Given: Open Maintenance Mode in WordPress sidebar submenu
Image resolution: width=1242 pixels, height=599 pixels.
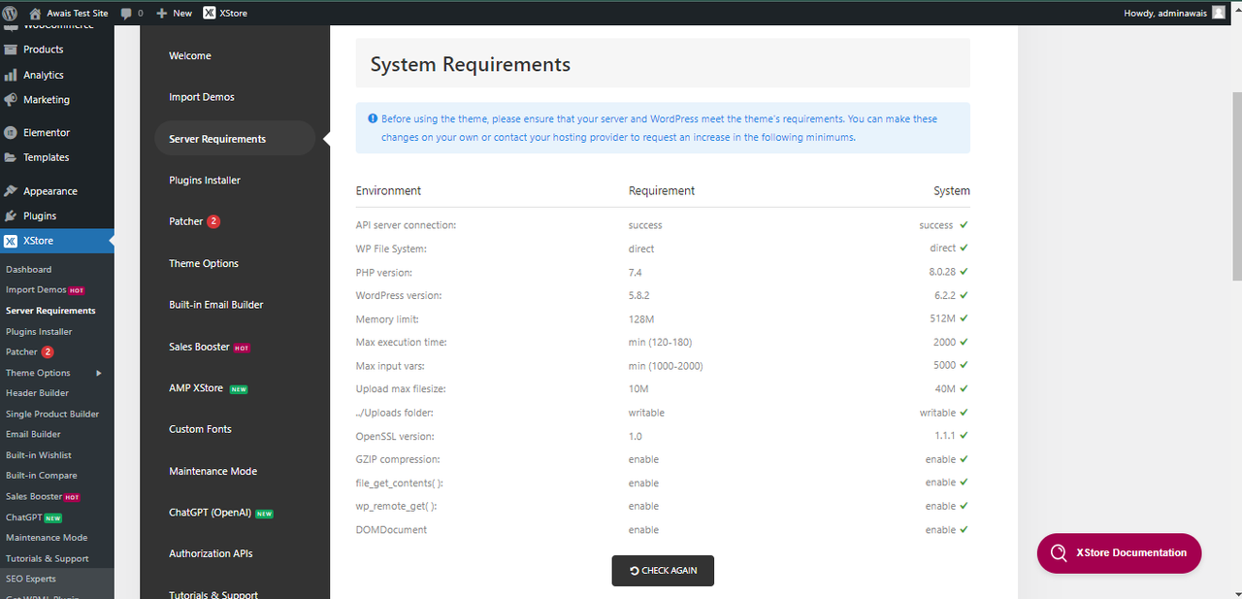Looking at the screenshot, I should [x=47, y=538].
